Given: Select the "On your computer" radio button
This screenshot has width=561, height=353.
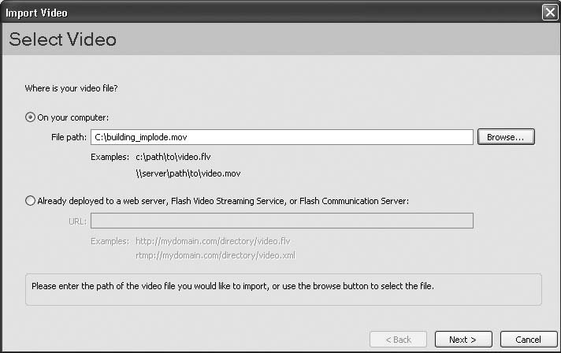Looking at the screenshot, I should 31,117.
